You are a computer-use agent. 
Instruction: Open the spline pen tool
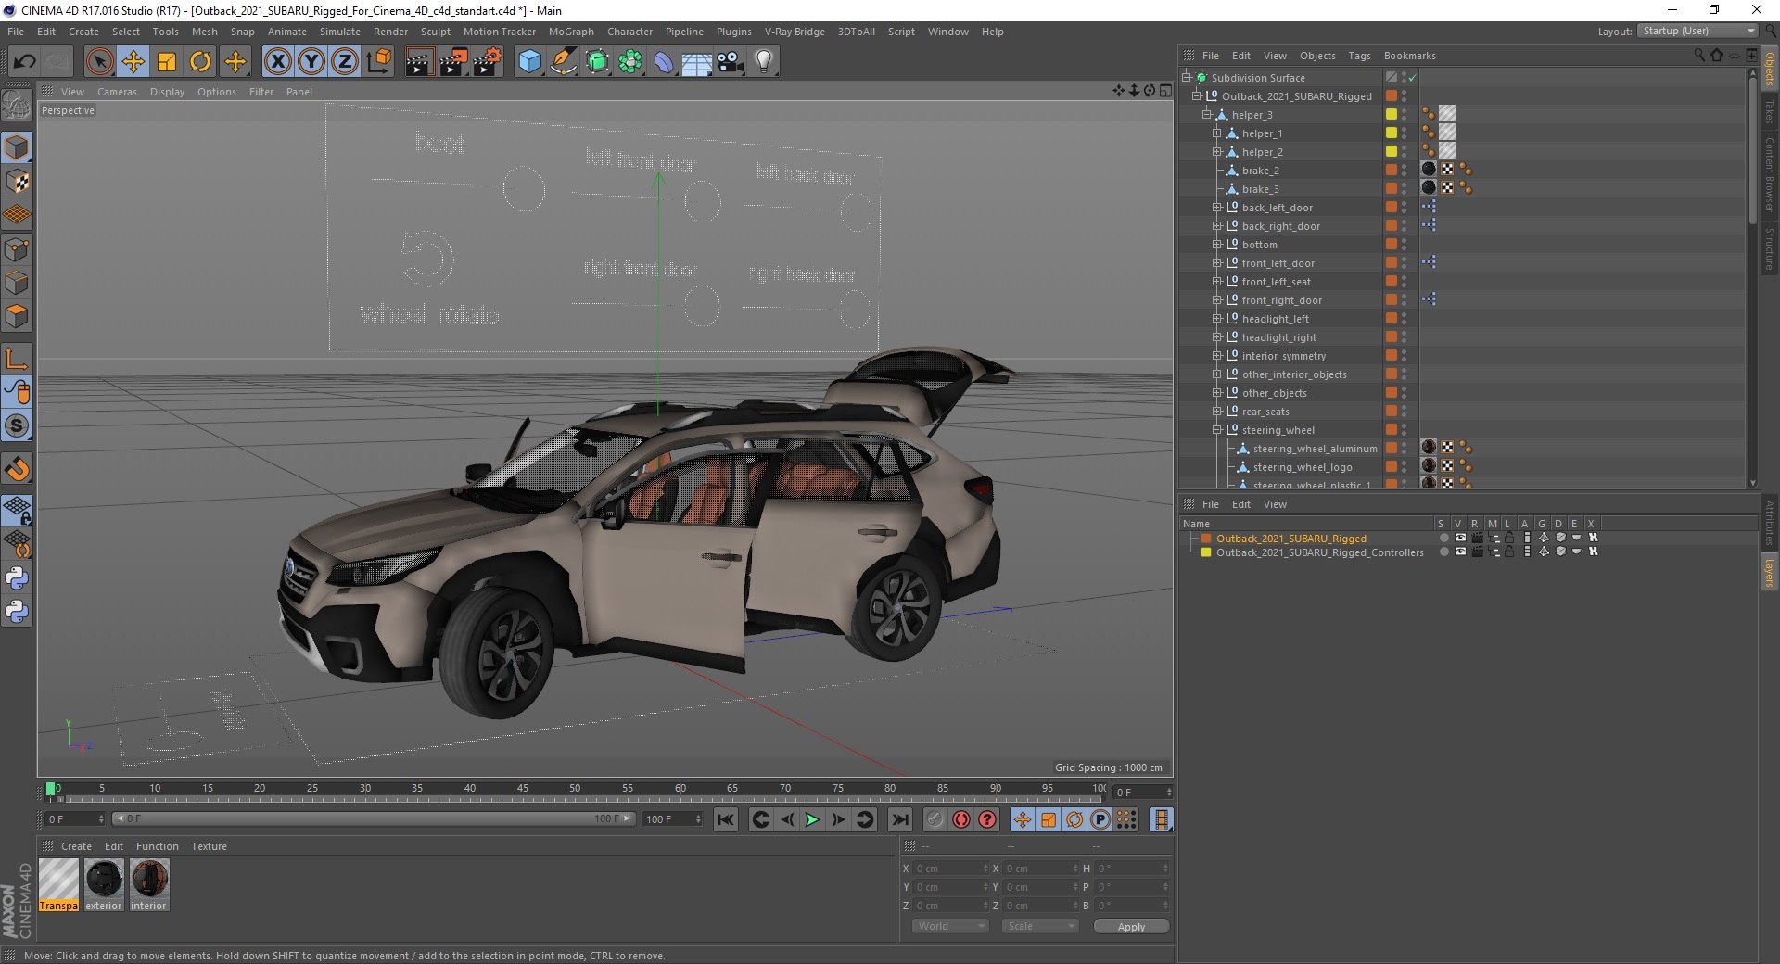(x=563, y=62)
